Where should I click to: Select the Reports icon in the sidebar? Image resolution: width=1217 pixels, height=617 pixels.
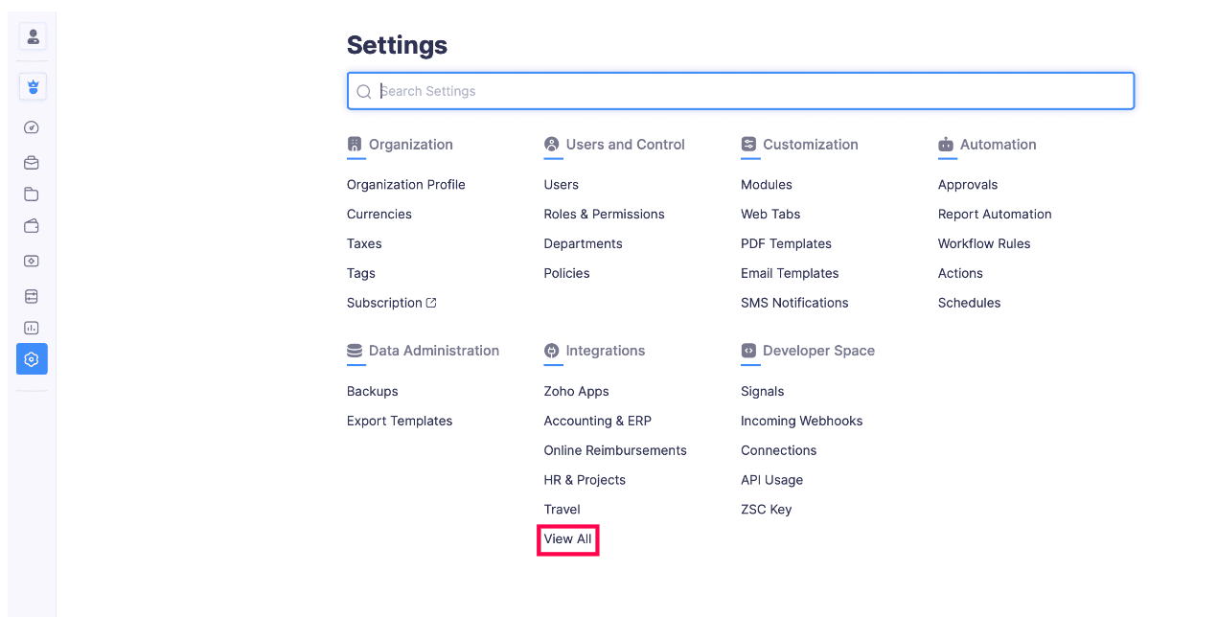pos(32,293)
